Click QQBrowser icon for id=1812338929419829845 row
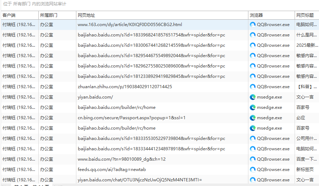This screenshot has width=319, height=186. click(x=252, y=76)
